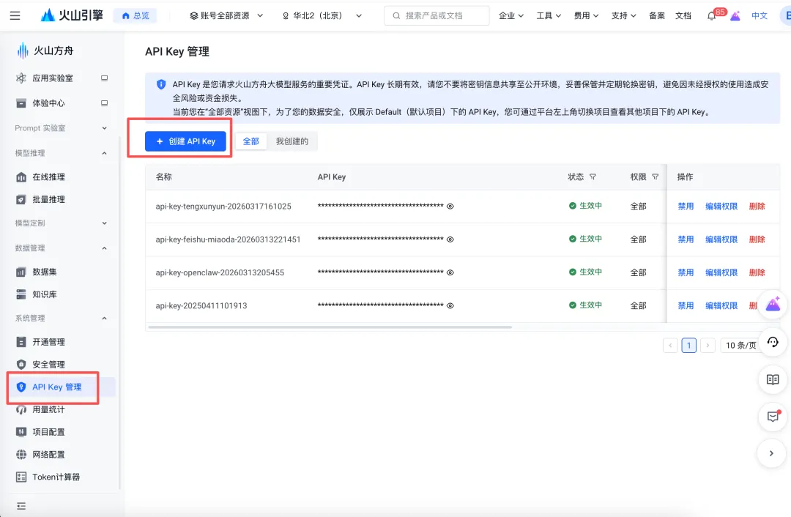
Task: Expand 模型定制 section
Action: (x=62, y=223)
